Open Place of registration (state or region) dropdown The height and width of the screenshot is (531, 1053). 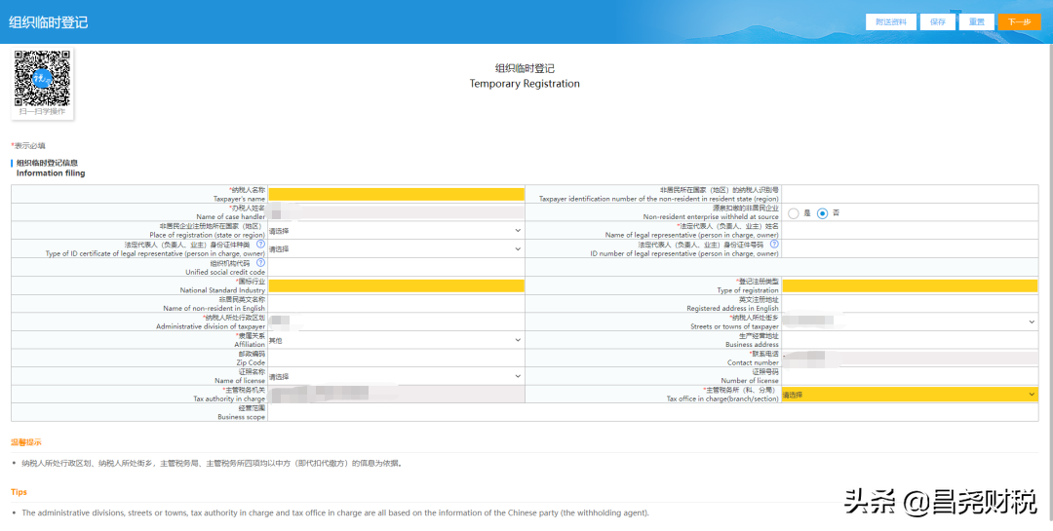pyautogui.click(x=396, y=231)
